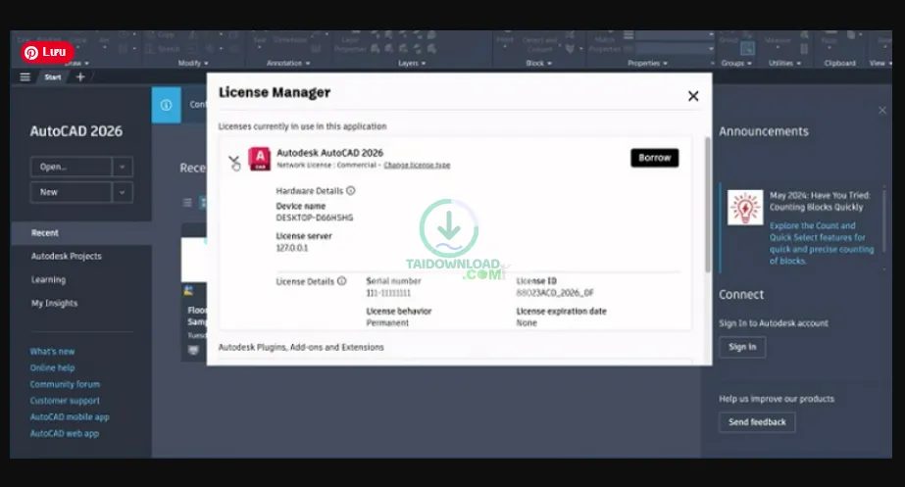Open the Learning section
The height and width of the screenshot is (487, 905).
click(48, 280)
